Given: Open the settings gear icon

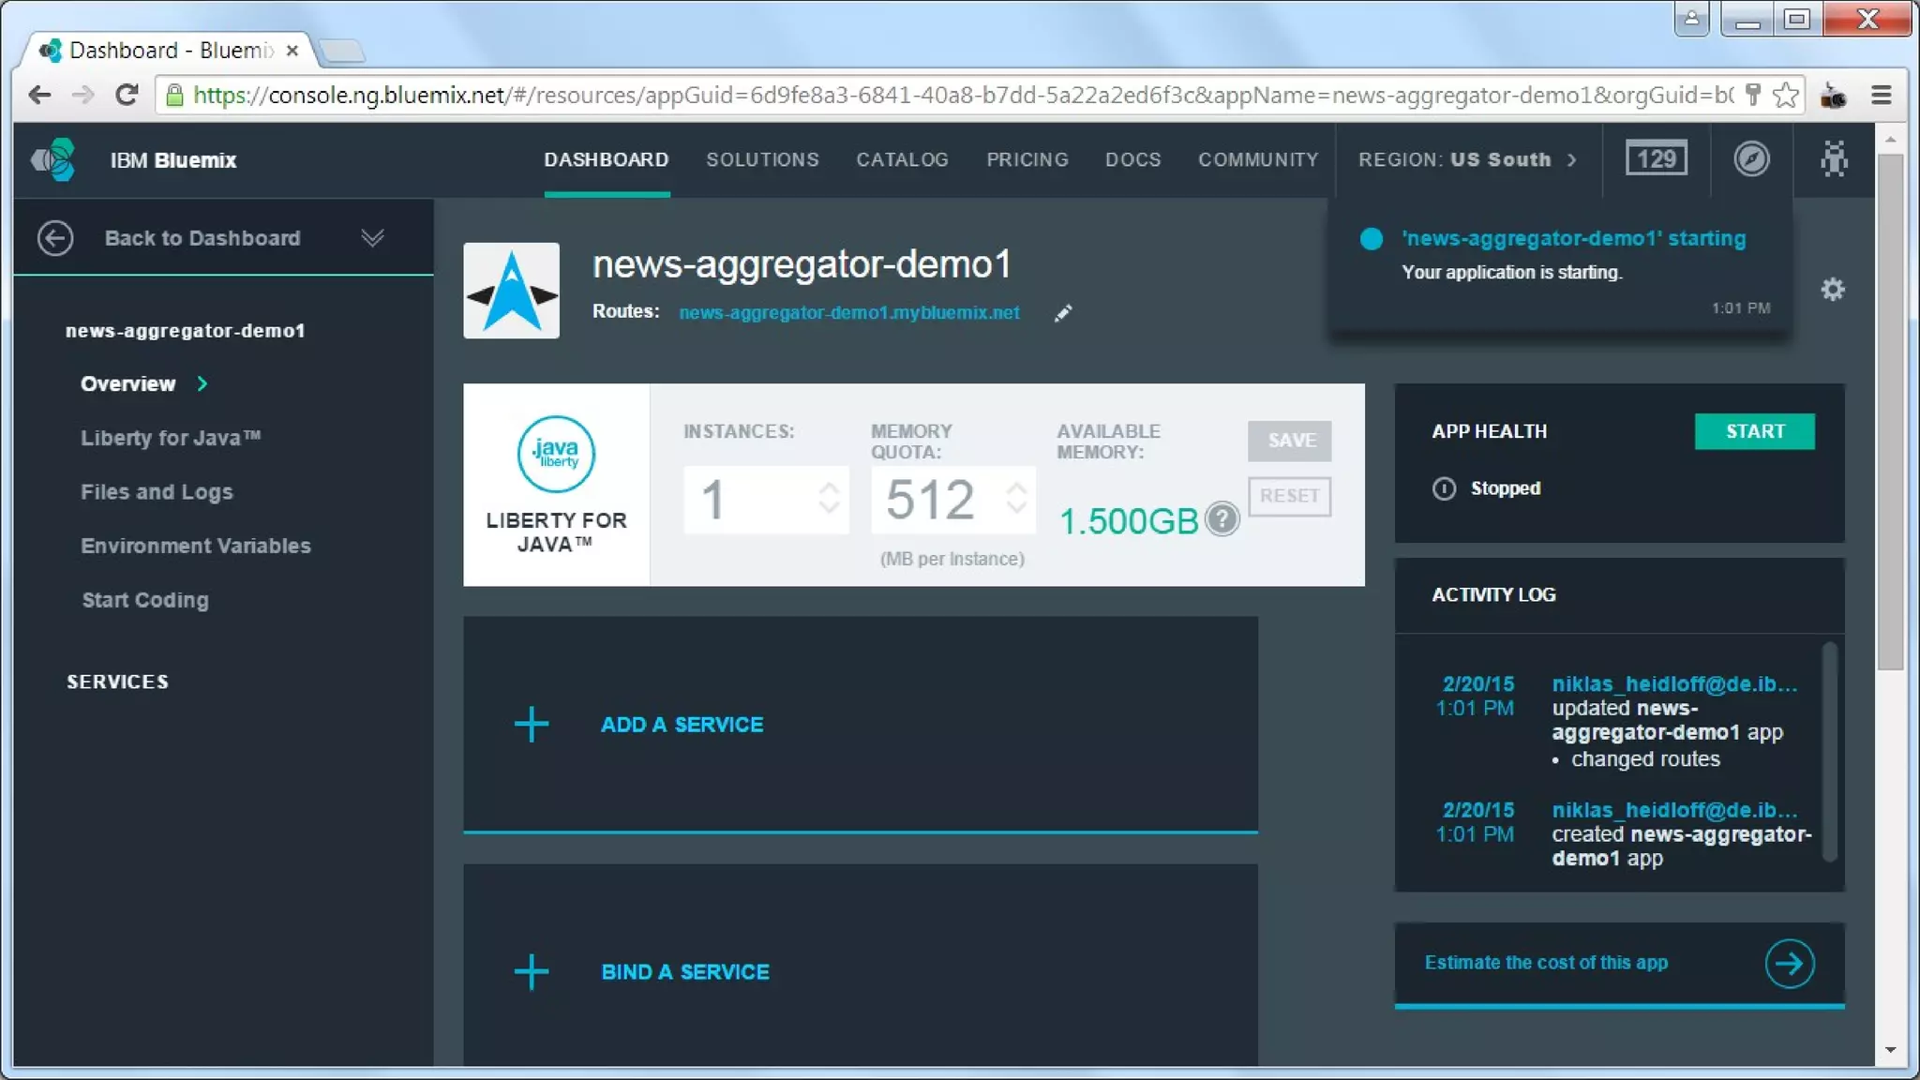Looking at the screenshot, I should click(x=1833, y=290).
